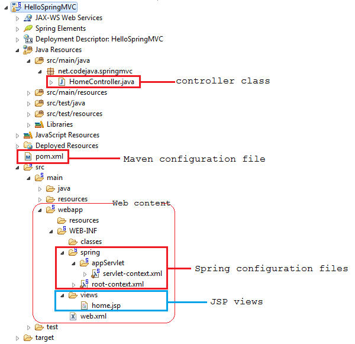This screenshot has height=344, width=355.
Task: Click the src/test/java source folder icon
Action: click(x=39, y=103)
